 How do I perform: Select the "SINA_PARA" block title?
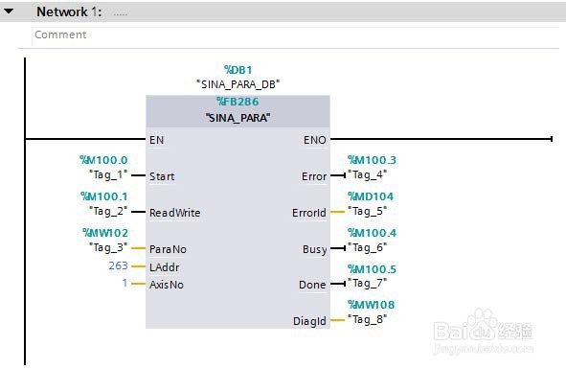click(238, 118)
